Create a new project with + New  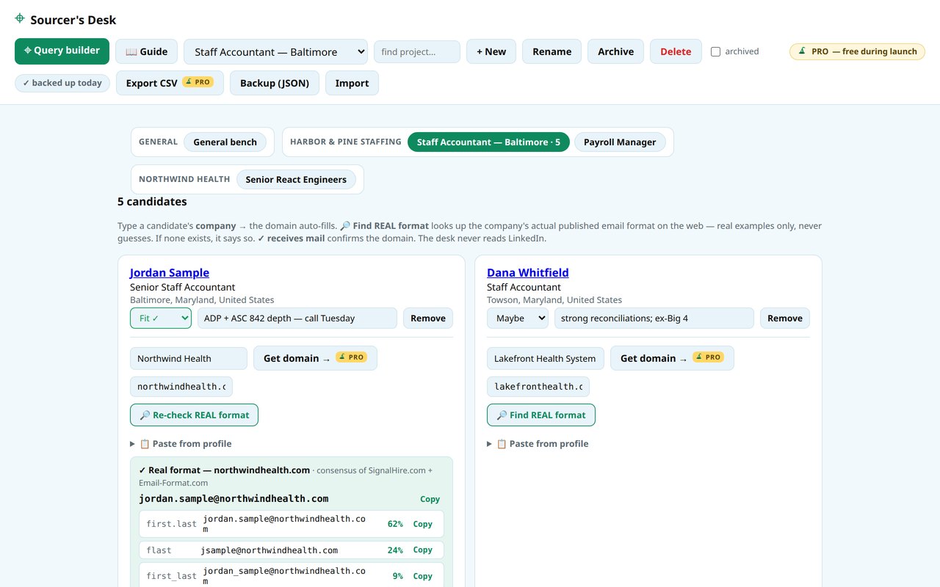(491, 51)
